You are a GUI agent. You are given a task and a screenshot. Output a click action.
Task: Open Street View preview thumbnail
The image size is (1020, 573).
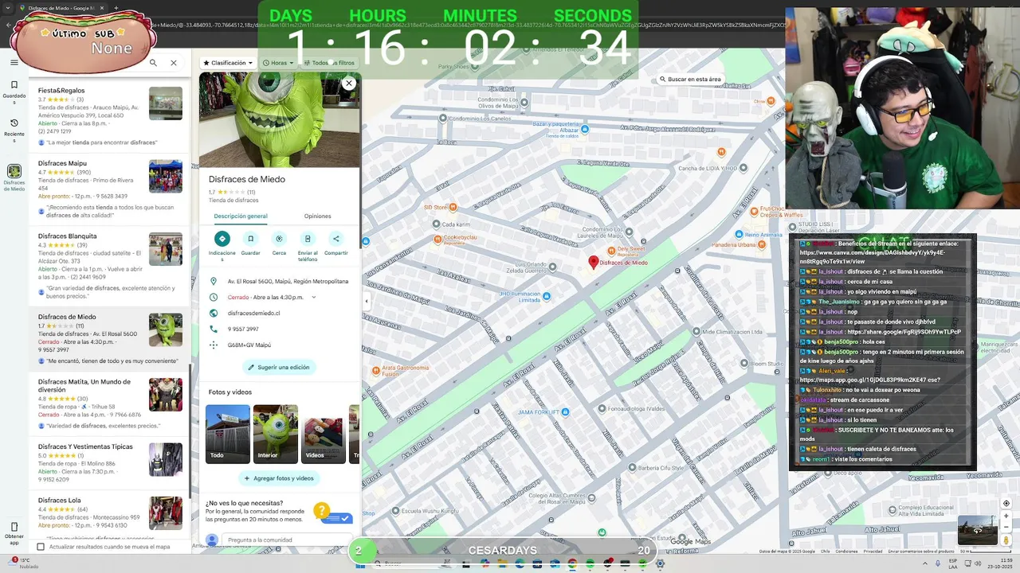click(977, 531)
